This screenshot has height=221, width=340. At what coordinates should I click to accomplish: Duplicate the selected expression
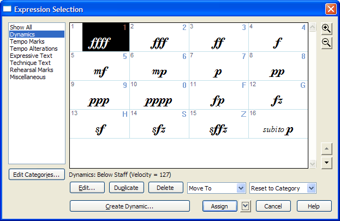point(127,188)
